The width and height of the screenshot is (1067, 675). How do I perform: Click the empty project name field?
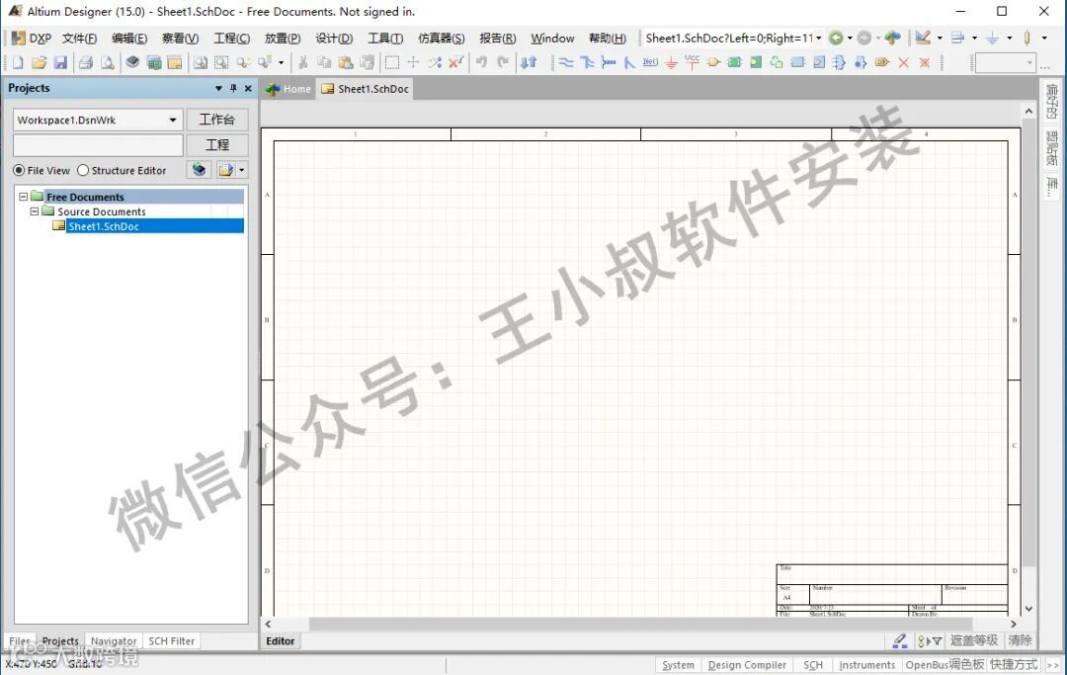pos(98,145)
